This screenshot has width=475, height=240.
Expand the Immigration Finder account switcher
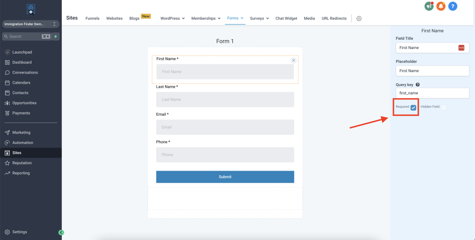pos(31,24)
